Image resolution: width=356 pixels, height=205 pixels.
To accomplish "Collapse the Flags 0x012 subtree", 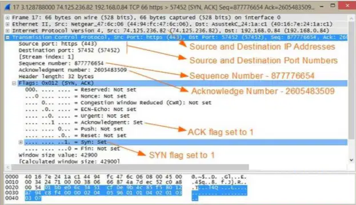I will 14,83.
